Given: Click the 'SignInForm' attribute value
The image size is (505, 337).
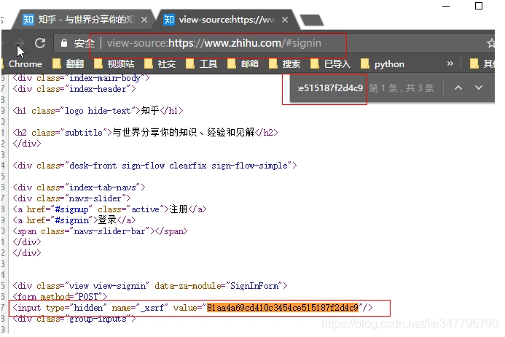Looking at the screenshot, I should [254, 286].
